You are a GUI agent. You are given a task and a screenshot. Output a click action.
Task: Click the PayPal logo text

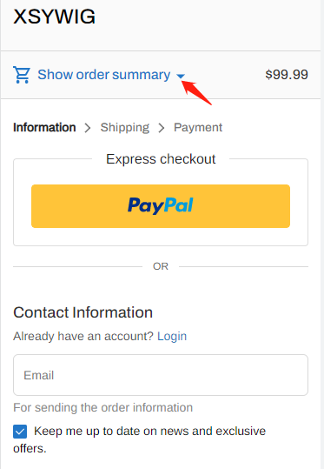(161, 205)
